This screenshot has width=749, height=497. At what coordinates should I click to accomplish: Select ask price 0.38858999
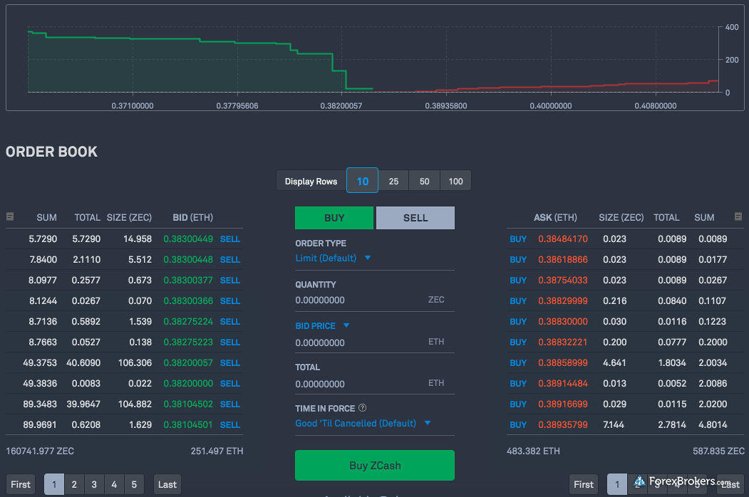click(563, 363)
